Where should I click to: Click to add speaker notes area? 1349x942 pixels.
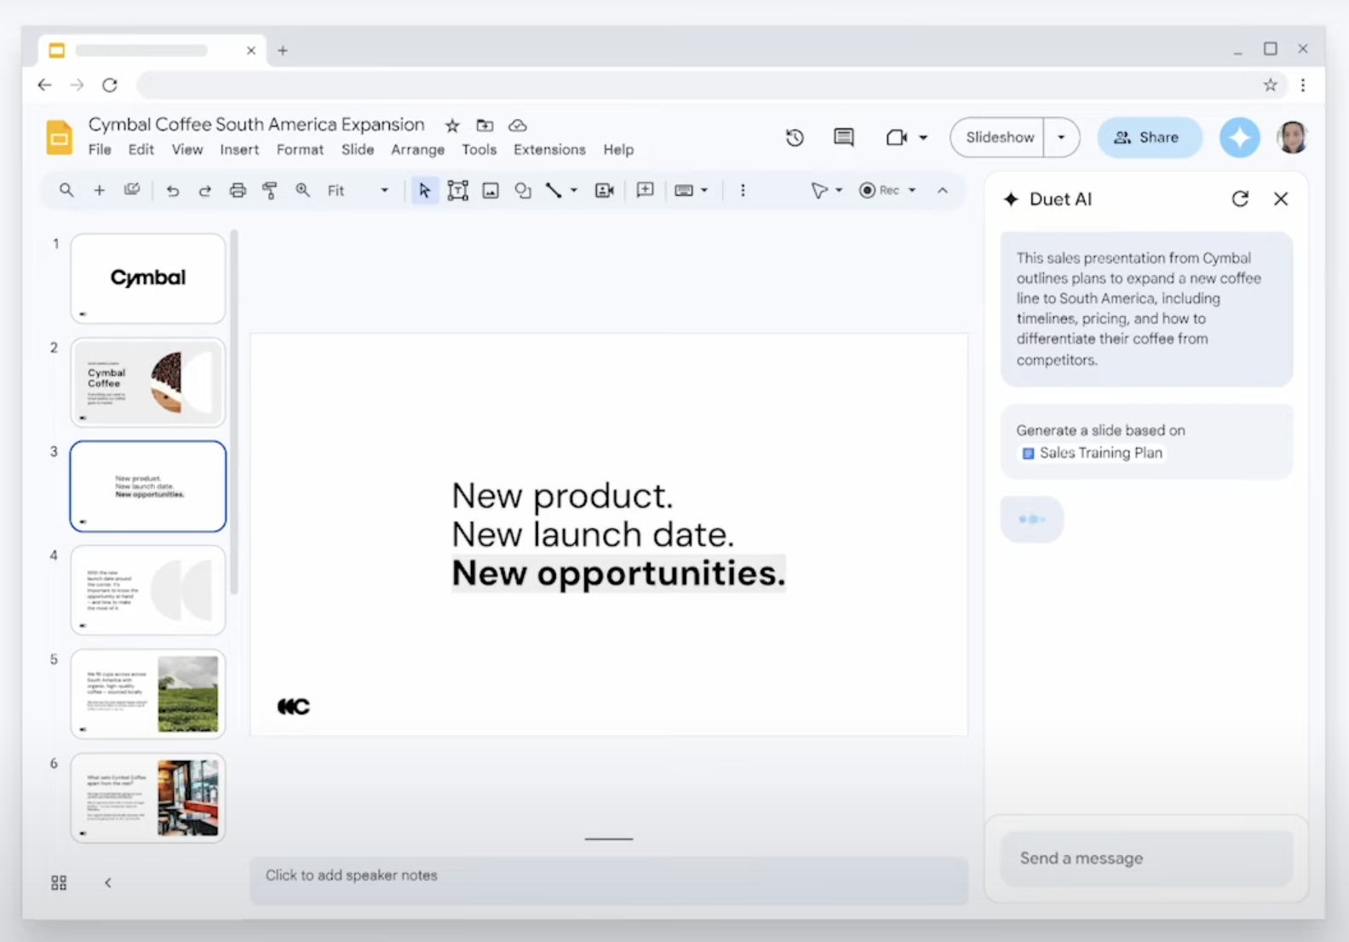[609, 880]
